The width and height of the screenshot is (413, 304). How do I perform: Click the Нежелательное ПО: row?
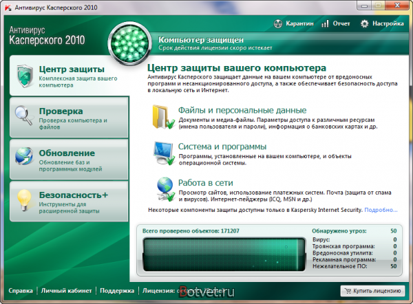click(x=354, y=266)
